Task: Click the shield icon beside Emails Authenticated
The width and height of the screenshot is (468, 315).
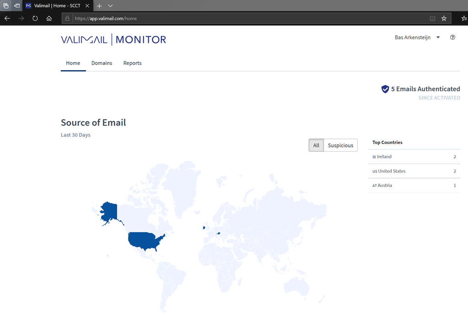Action: [385, 89]
